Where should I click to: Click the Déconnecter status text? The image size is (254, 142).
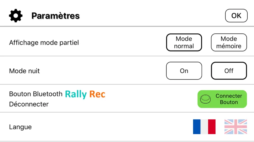tap(29, 104)
